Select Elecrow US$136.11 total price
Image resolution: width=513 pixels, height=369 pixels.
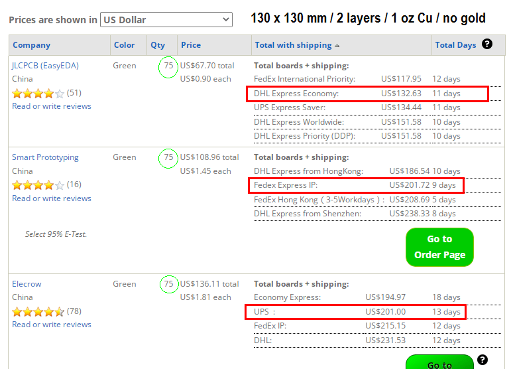pyautogui.click(x=209, y=284)
